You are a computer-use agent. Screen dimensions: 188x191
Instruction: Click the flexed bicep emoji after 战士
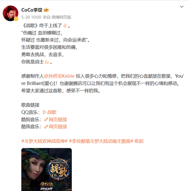pyautogui.click(x=47, y=62)
